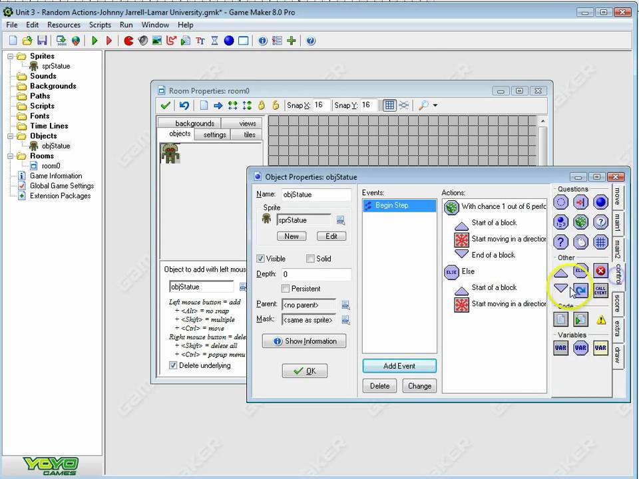The width and height of the screenshot is (639, 479).
Task: Open the Scripts menu
Action: [x=100, y=25]
